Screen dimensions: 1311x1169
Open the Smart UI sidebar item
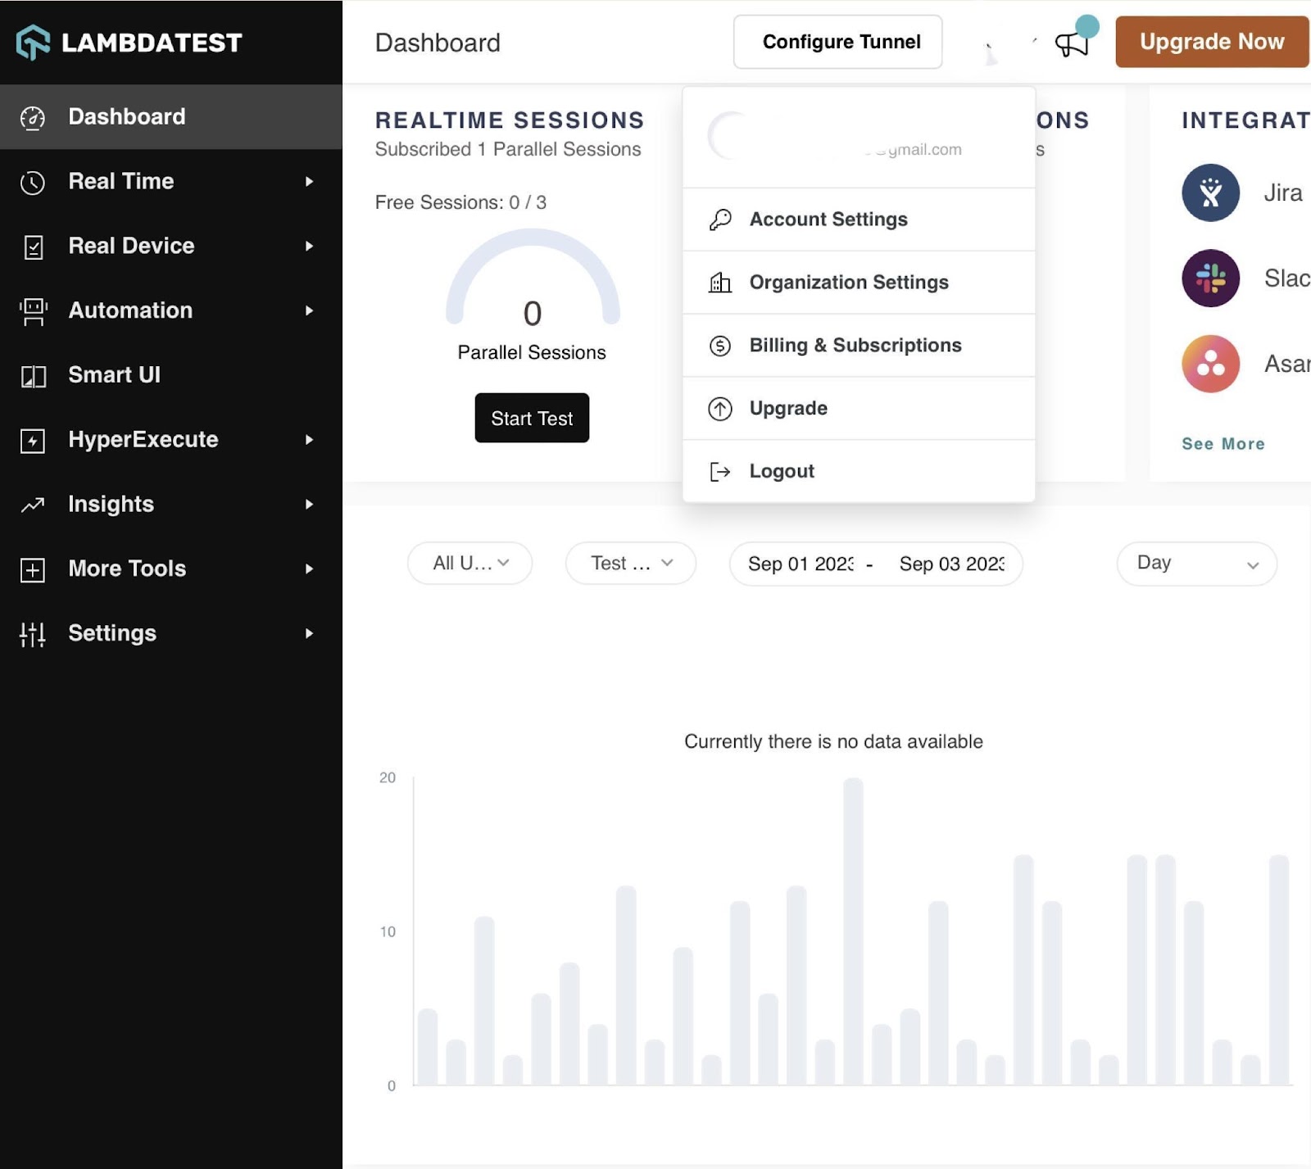[x=171, y=375]
